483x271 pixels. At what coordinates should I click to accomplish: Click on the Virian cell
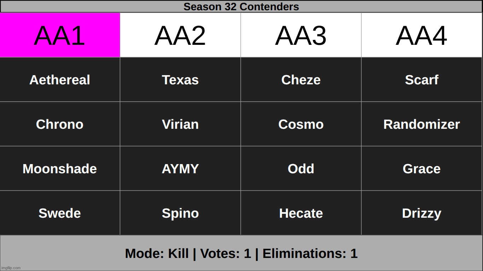tap(180, 124)
